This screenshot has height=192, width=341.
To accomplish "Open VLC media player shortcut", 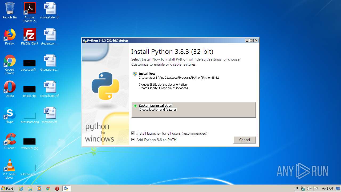I will 10,169.
